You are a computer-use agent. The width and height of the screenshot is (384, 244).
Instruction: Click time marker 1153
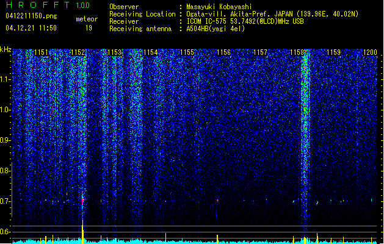point(114,52)
